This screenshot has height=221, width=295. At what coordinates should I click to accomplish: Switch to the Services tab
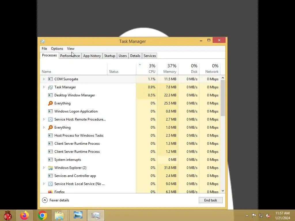tap(150, 56)
